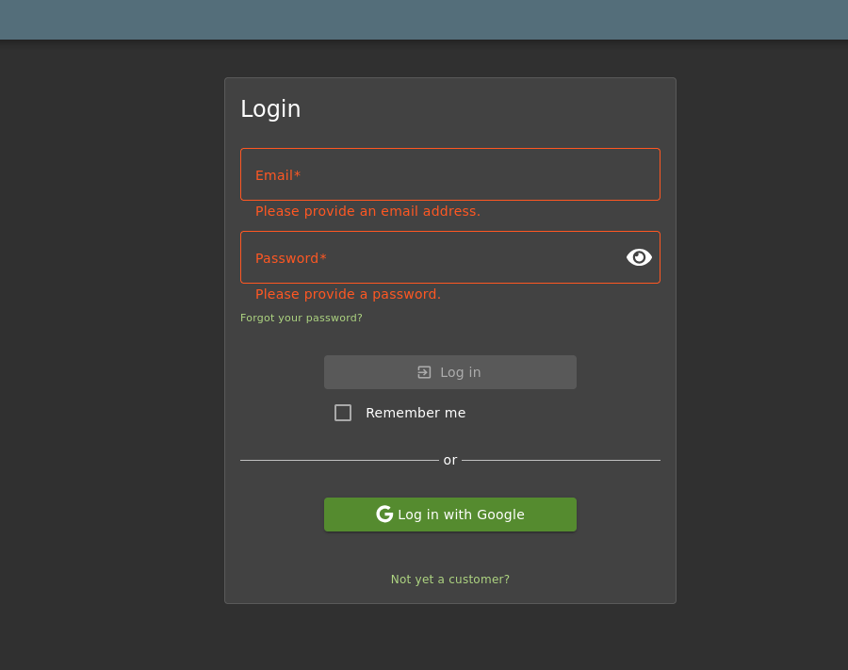Click the 'Please provide a password.' message

pyautogui.click(x=348, y=294)
